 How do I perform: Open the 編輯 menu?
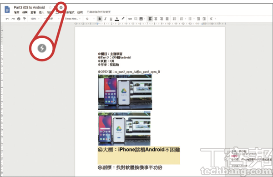click(x=25, y=12)
